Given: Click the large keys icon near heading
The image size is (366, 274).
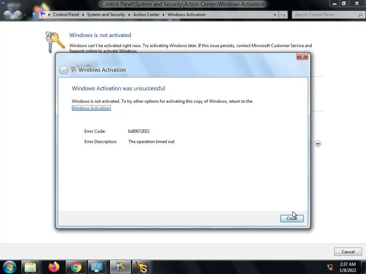Looking at the screenshot, I should pyautogui.click(x=55, y=42).
